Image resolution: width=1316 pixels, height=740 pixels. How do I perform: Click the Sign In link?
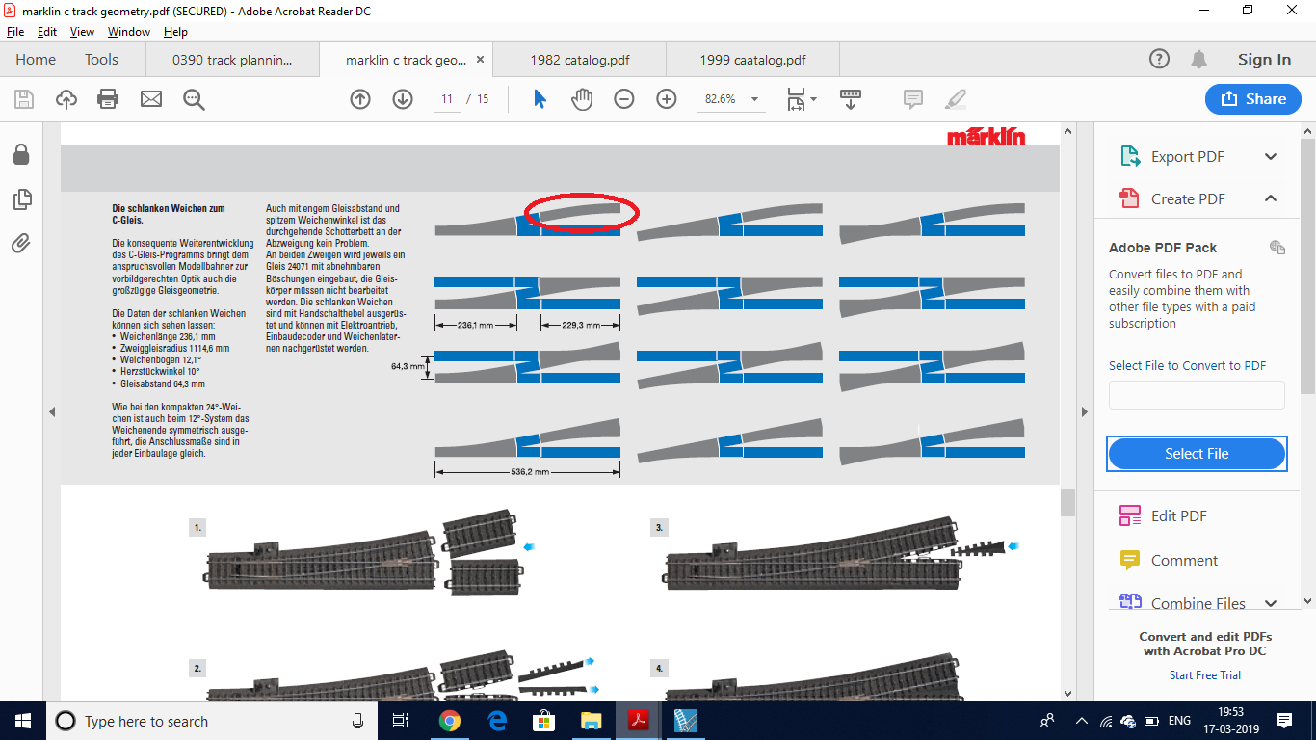tap(1264, 60)
